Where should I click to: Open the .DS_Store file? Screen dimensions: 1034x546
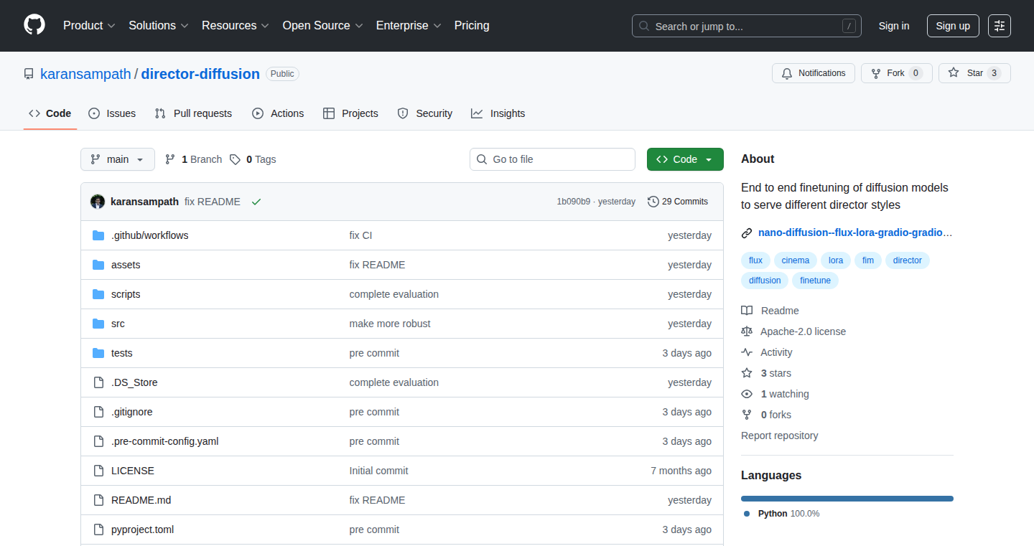[x=134, y=382]
